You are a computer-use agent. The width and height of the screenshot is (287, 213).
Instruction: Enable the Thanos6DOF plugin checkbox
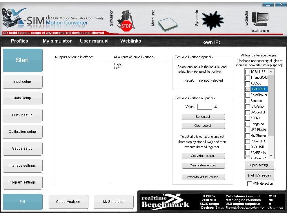click(x=248, y=78)
